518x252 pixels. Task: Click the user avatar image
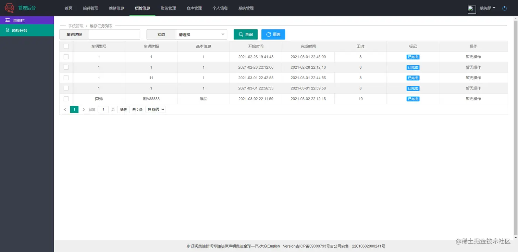click(x=472, y=10)
